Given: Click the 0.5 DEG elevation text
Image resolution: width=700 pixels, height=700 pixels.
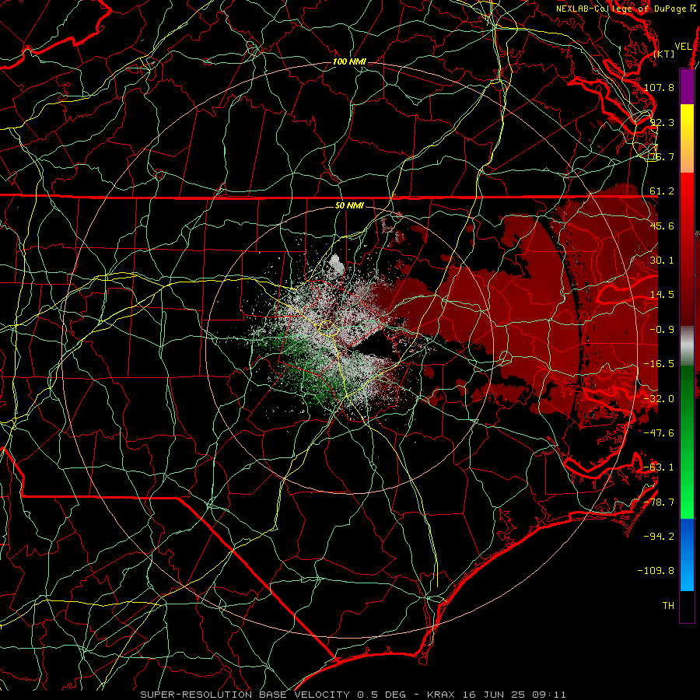Looking at the screenshot, I should [x=381, y=695].
